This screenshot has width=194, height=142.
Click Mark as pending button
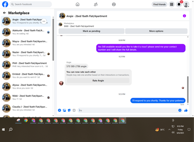tap(92, 31)
